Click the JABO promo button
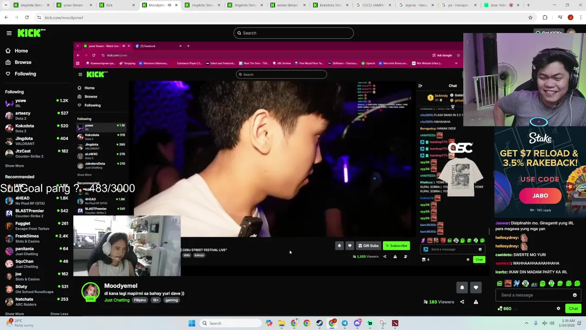 coord(540,196)
